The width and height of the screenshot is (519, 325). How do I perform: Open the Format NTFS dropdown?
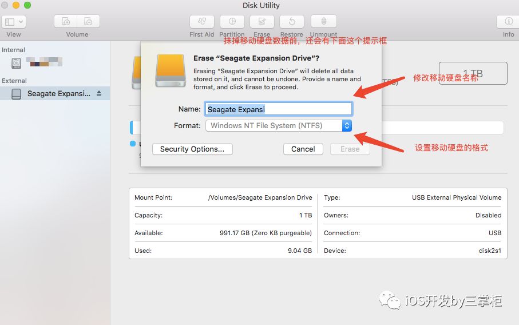tap(278, 126)
